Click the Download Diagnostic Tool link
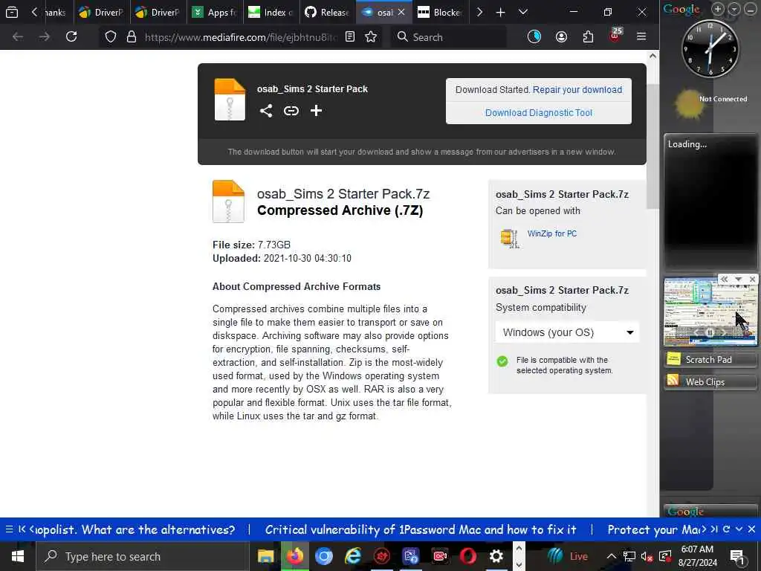761x571 pixels. 538,113
